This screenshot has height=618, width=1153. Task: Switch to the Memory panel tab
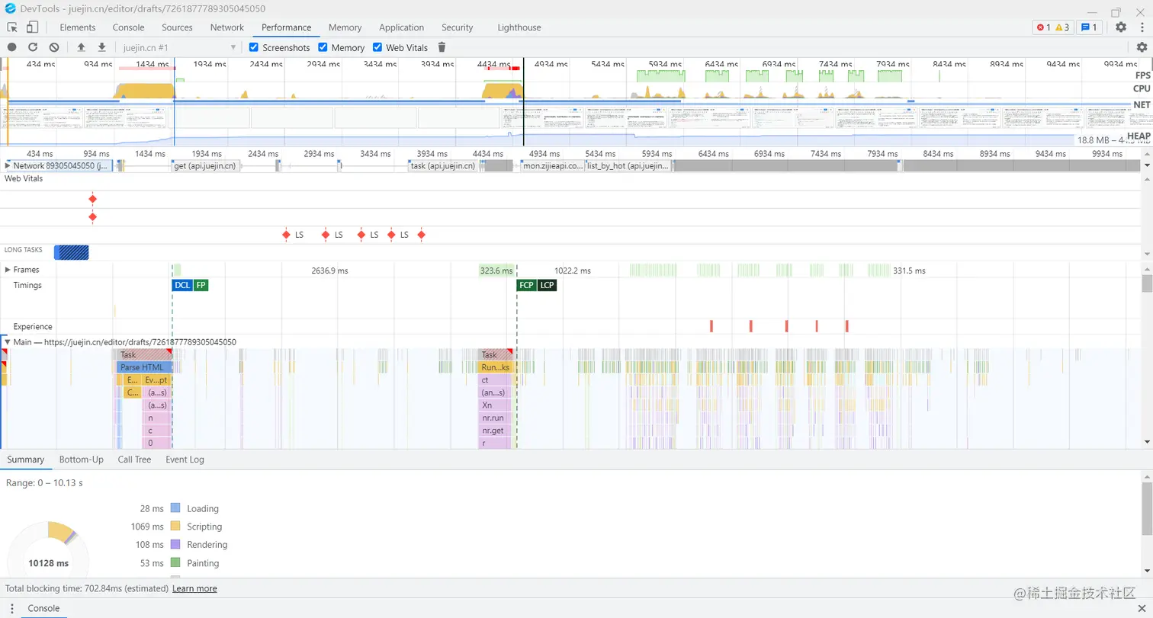point(345,27)
